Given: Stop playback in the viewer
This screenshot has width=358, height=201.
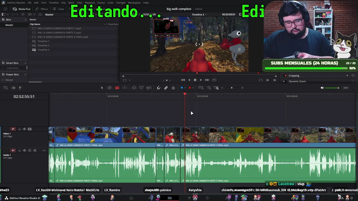Looking at the screenshot, I should click(195, 80).
